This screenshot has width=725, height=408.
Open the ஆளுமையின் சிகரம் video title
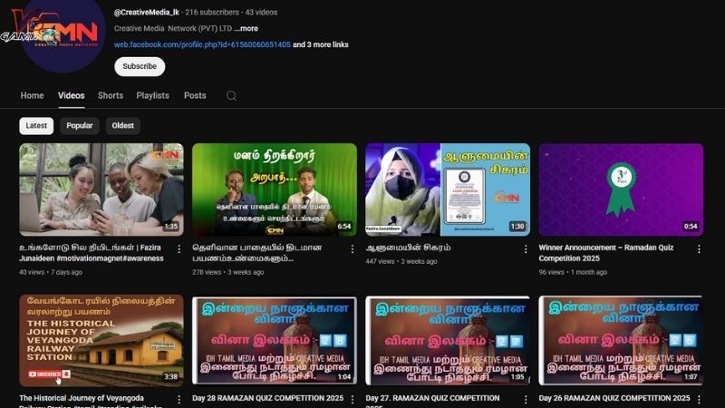coord(408,248)
